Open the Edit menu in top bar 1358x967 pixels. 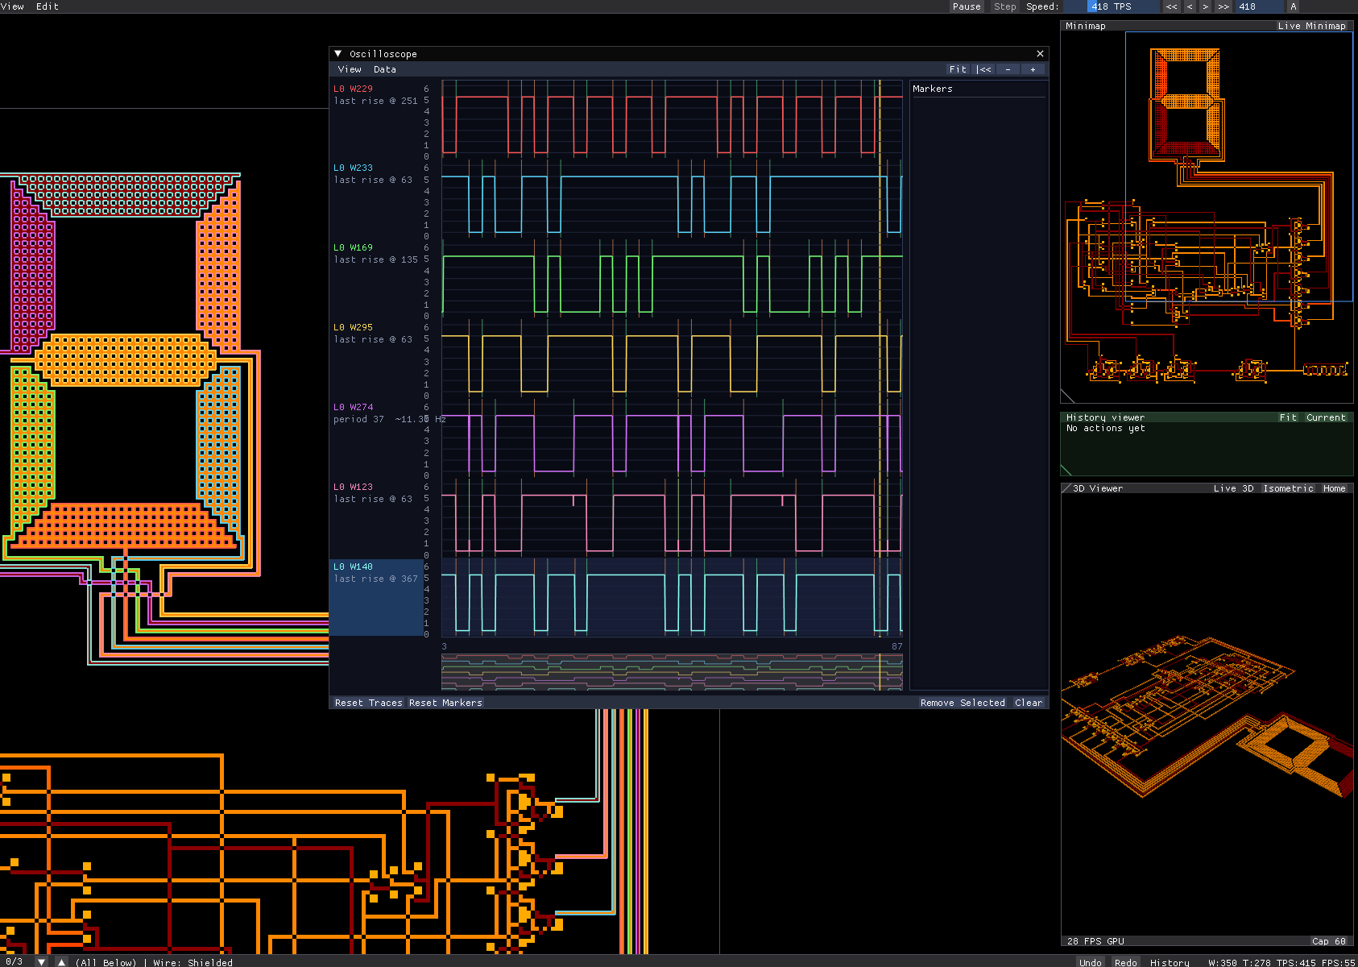(48, 6)
